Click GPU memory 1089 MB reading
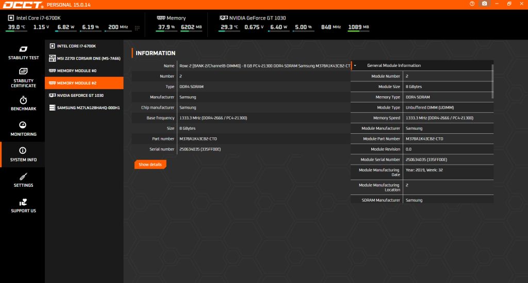 pos(359,27)
